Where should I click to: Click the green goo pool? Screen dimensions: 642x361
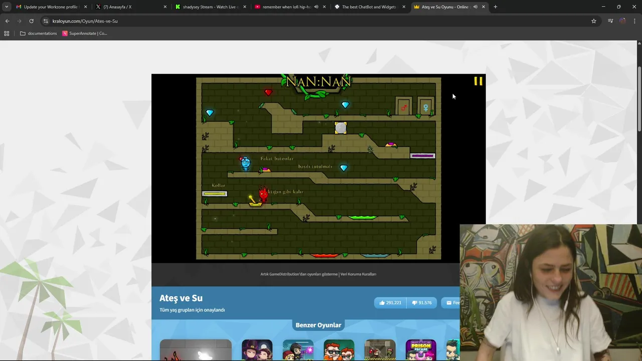click(362, 218)
